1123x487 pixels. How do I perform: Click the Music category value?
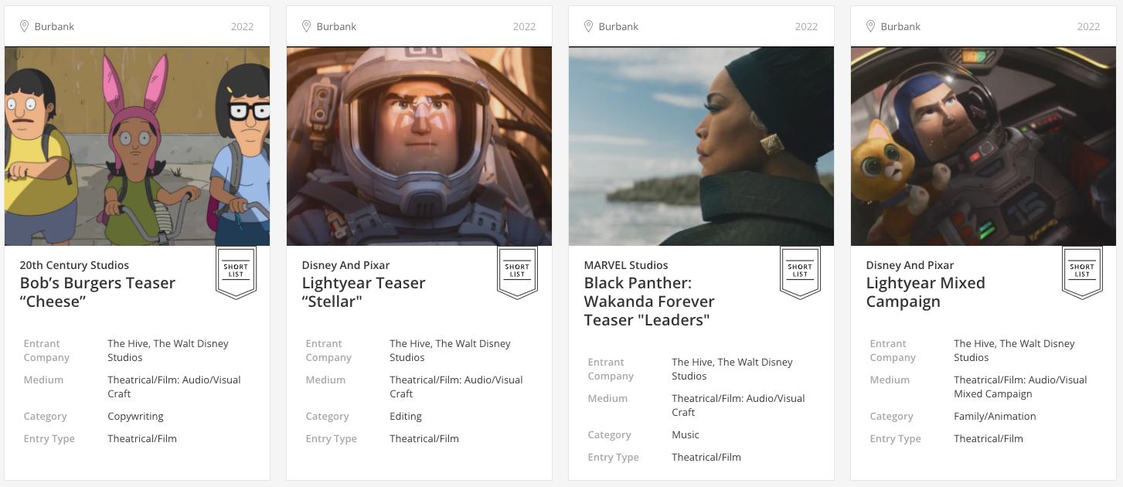point(686,435)
